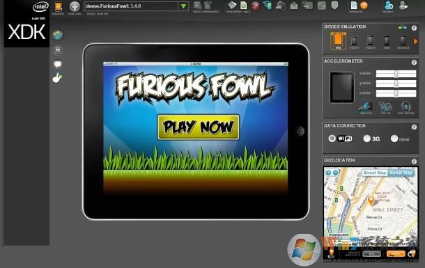Screen dimensions: 425x268
Task: Select the iPad device in Device Emulation
Action: [x=338, y=41]
